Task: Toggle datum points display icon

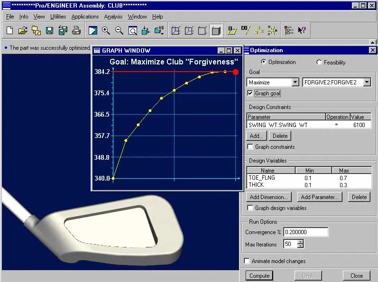Action: coord(259,31)
